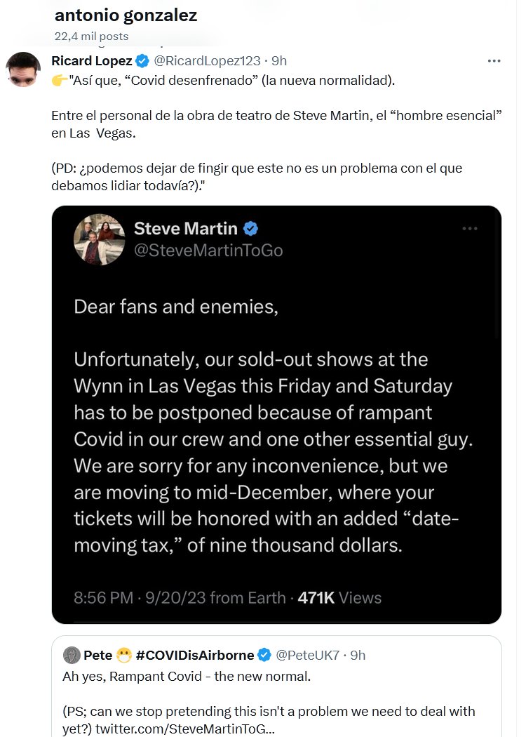Click the pointing finger emoji in the post
Screen dimensions: 526x737
60,81
